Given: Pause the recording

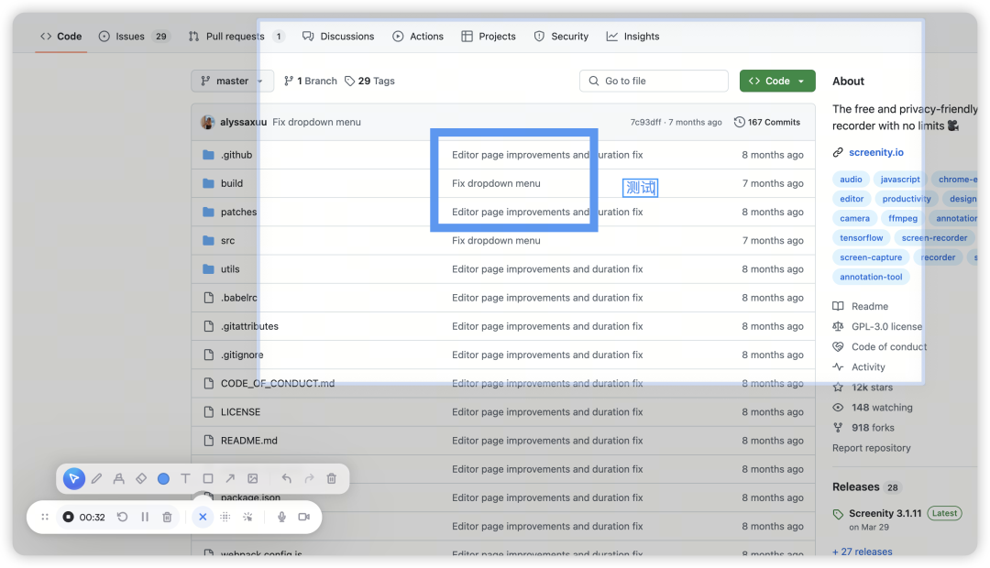Looking at the screenshot, I should pyautogui.click(x=145, y=517).
